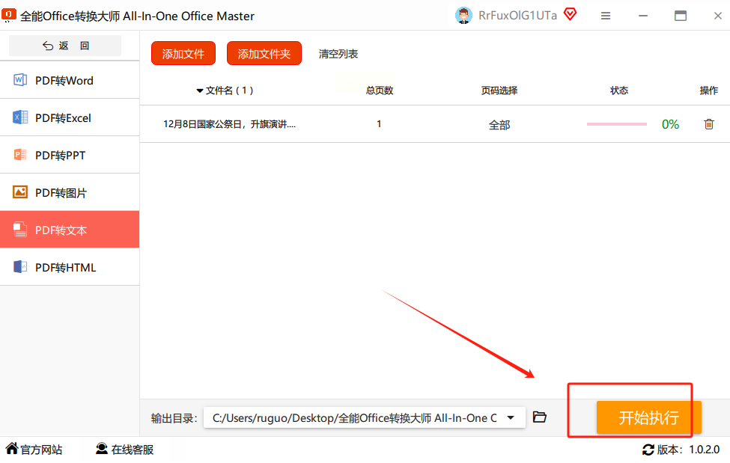Click the user avatar icon
730x463 pixels.
(463, 16)
